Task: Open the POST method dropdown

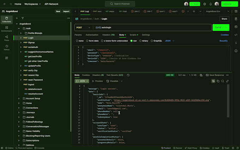Action: coord(83,28)
